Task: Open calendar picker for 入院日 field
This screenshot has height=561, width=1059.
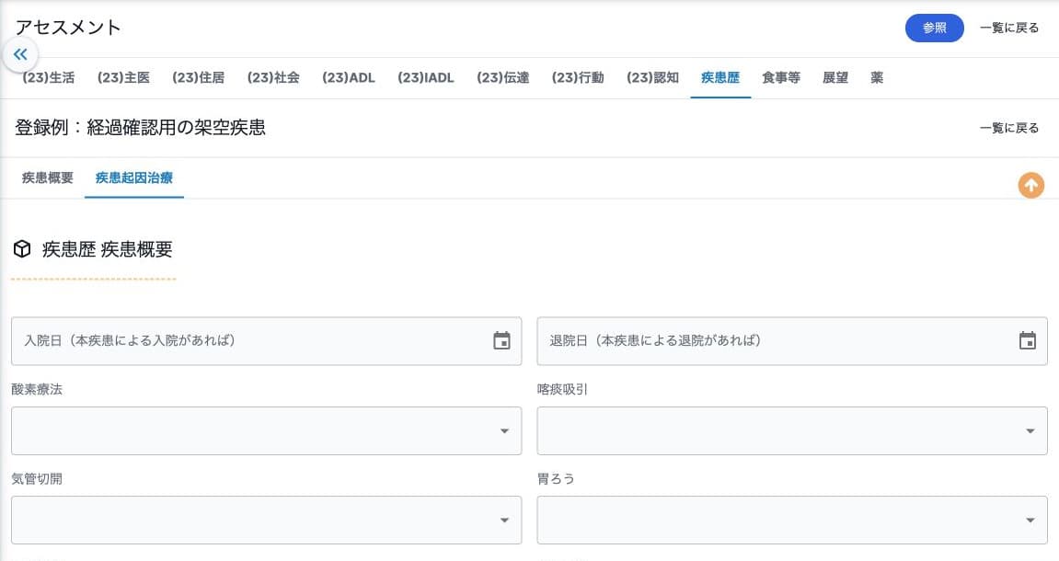Action: 501,341
